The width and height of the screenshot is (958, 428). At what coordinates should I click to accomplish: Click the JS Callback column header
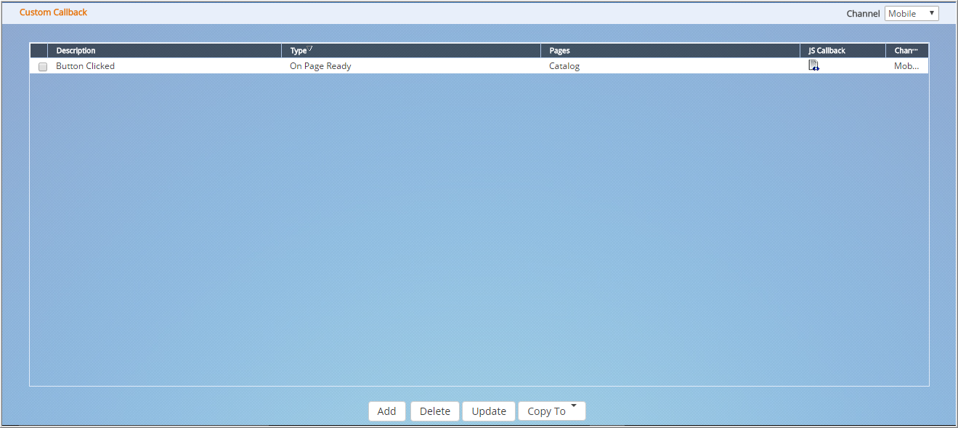point(843,51)
